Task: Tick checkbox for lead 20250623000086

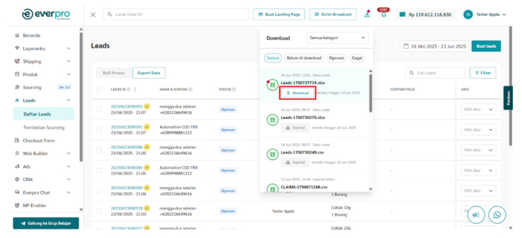Action: [x=99, y=150]
